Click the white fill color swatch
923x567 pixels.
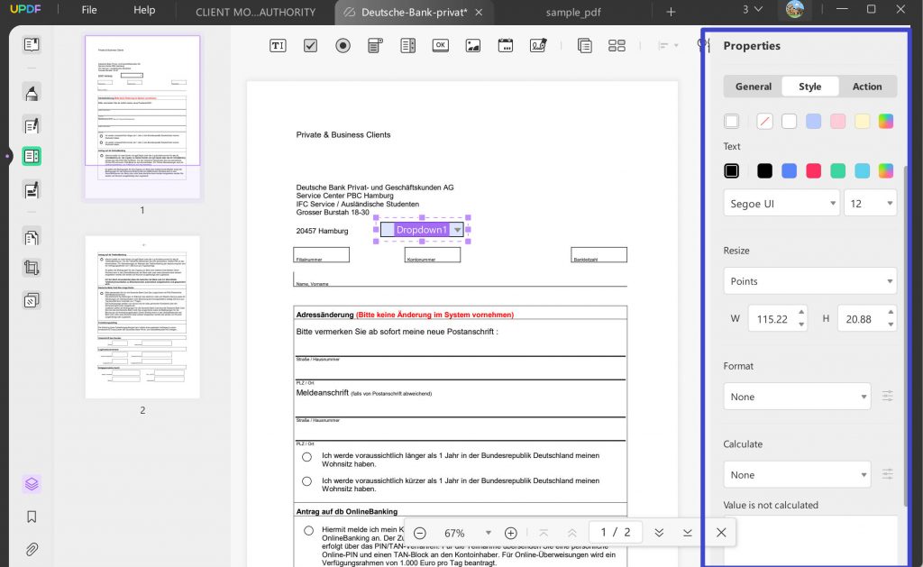[x=789, y=120]
